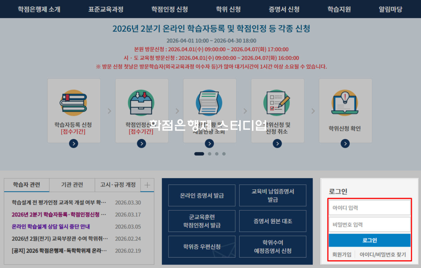Select the second carousel dot

point(210,154)
